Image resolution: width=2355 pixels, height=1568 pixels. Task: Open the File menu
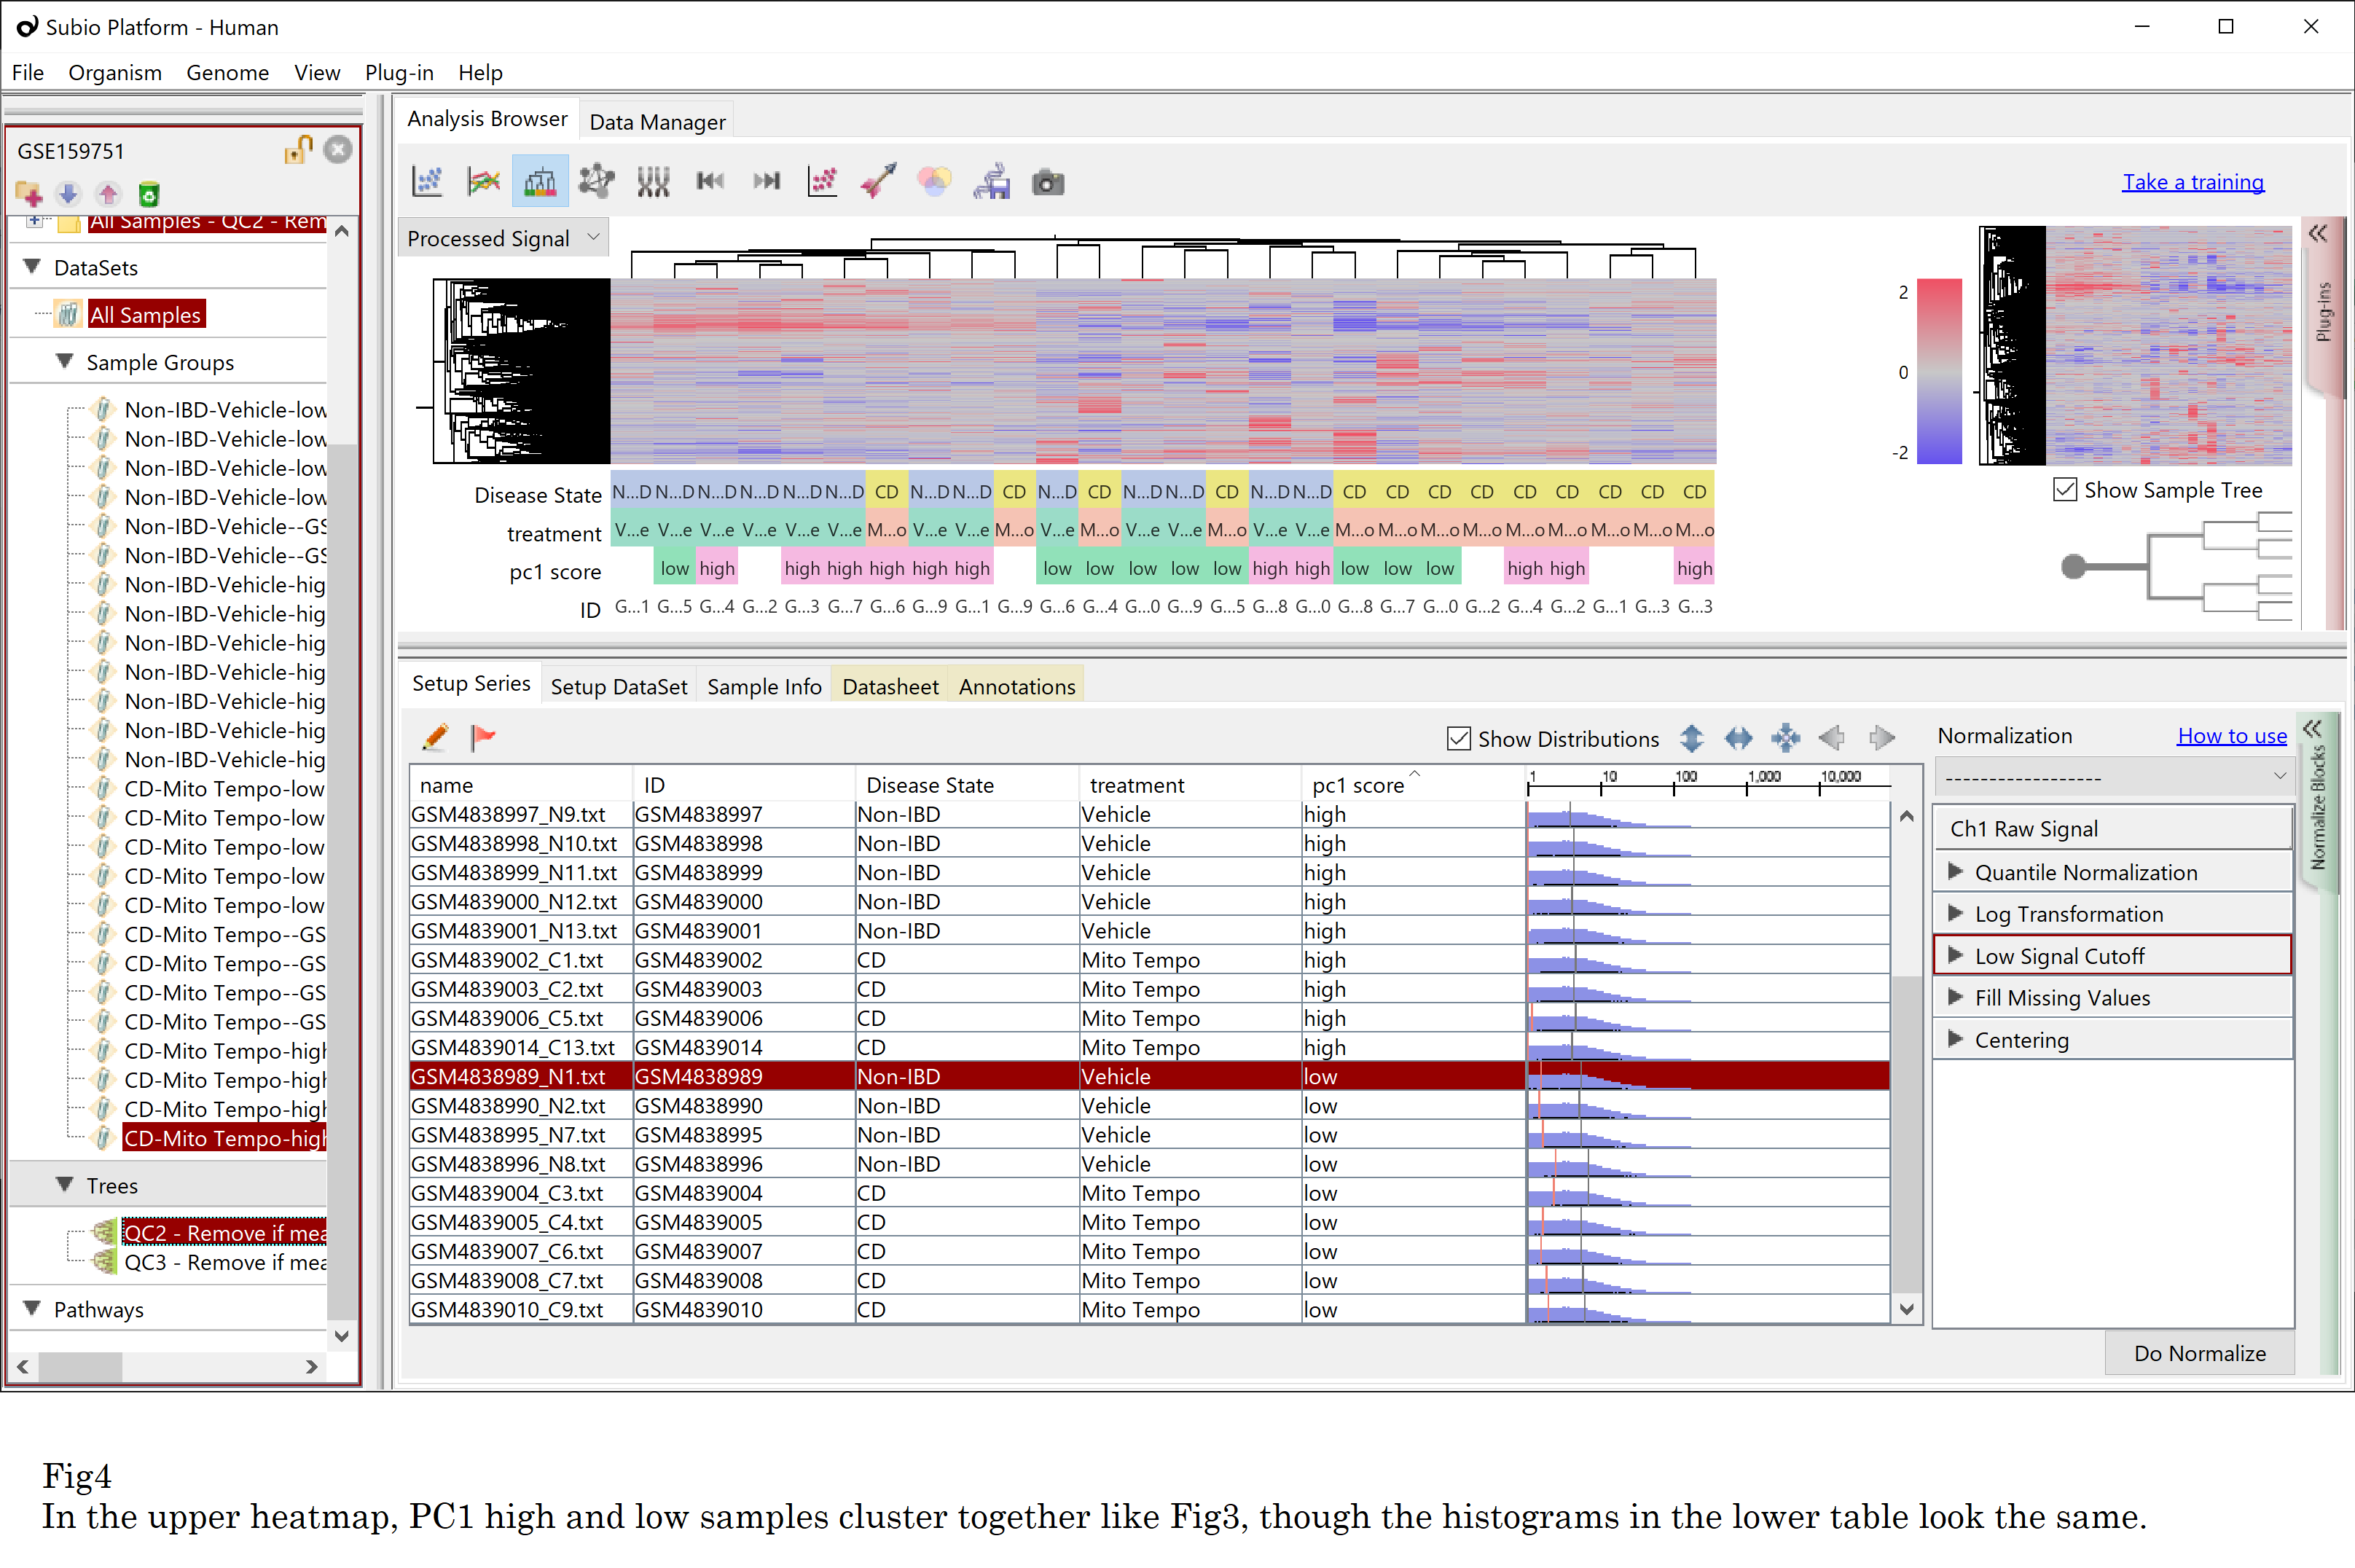(x=27, y=72)
